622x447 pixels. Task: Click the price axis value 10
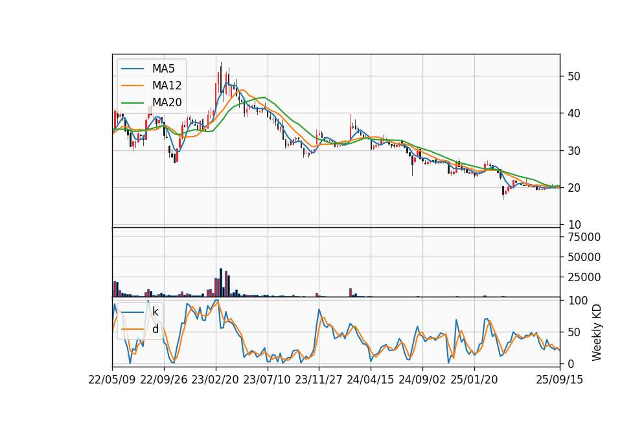tap(573, 225)
